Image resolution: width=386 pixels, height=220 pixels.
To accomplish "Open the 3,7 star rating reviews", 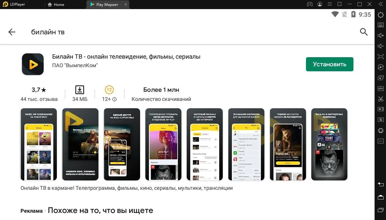I will pyautogui.click(x=39, y=90).
